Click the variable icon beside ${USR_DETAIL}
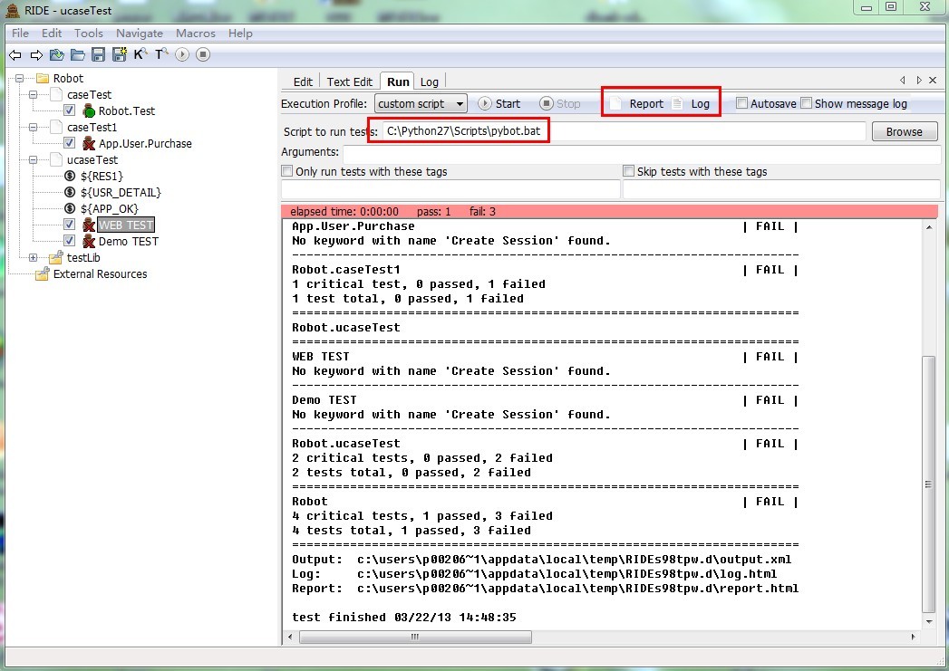The width and height of the screenshot is (949, 671). coord(70,192)
